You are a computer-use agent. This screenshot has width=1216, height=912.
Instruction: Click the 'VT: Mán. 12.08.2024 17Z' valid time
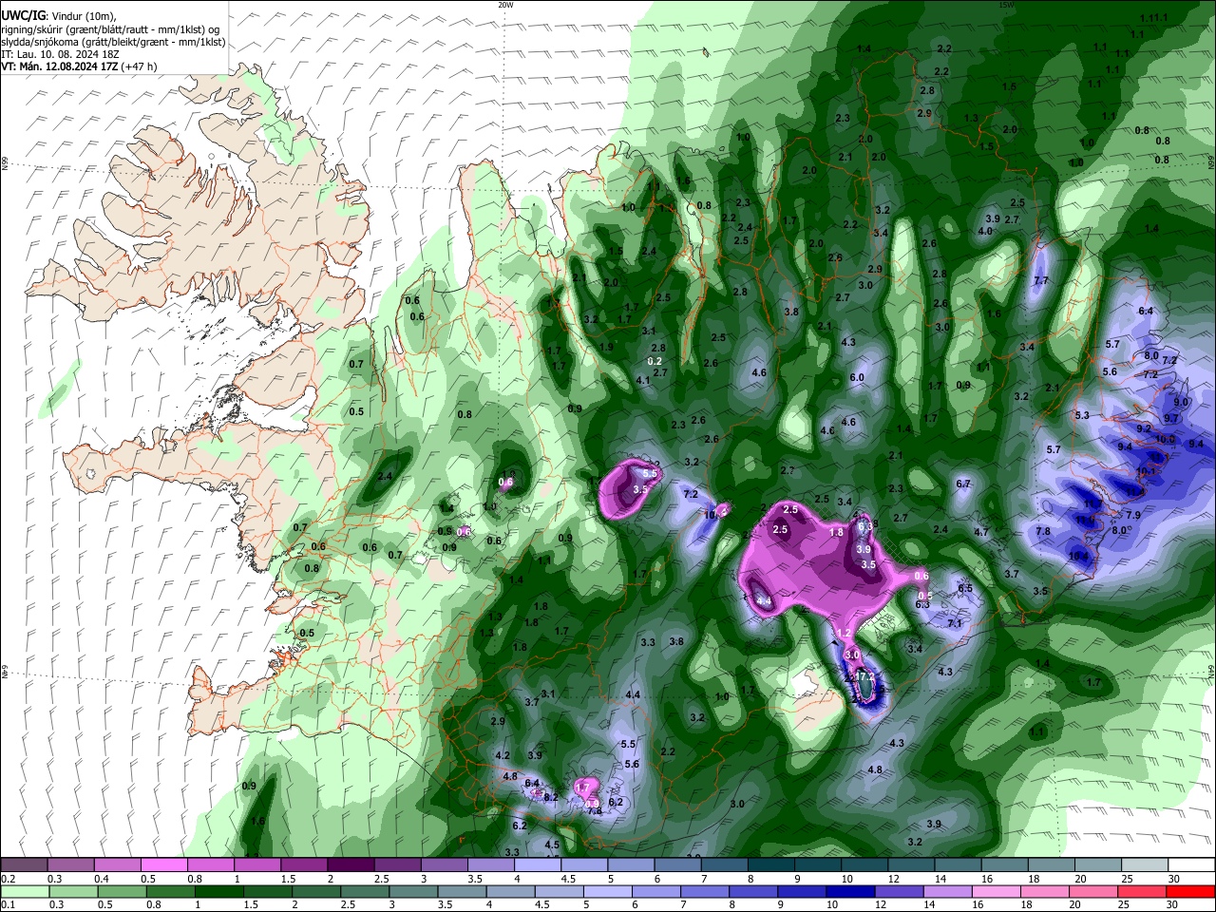(59, 66)
